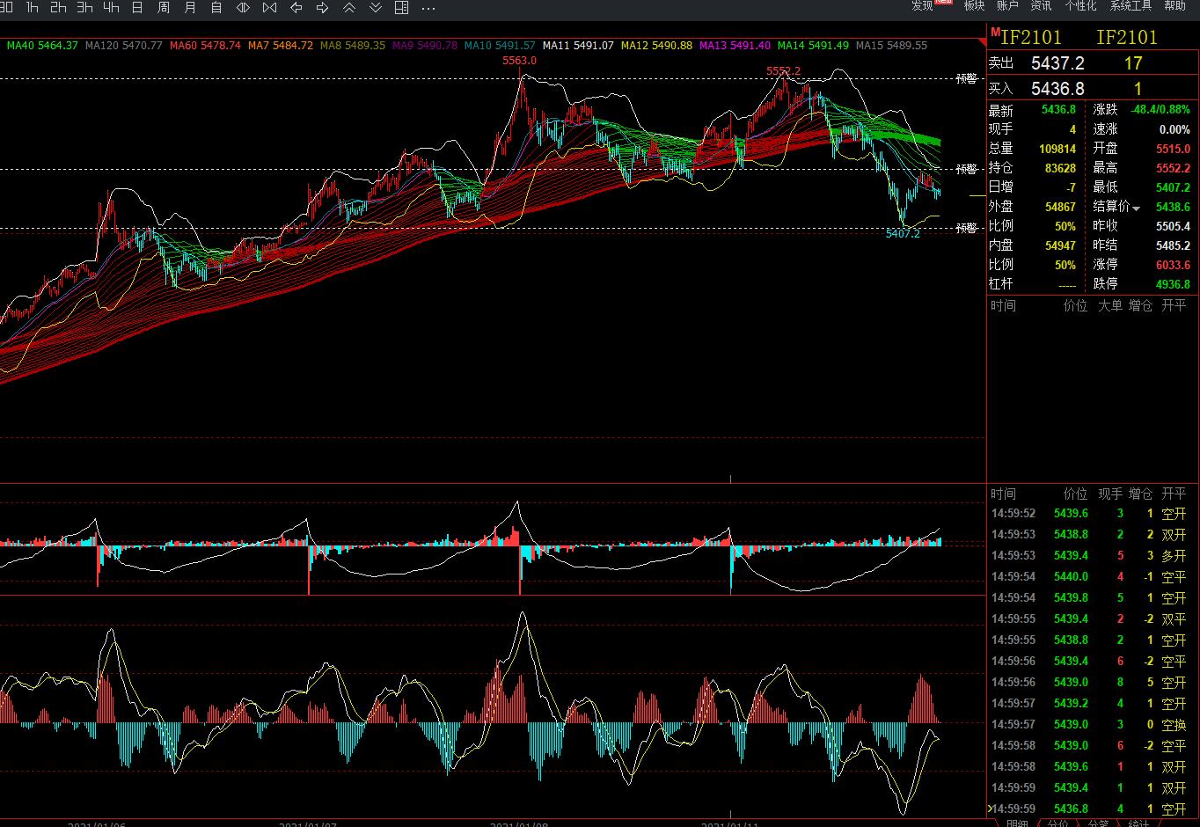1200x827 pixels.
Task: Open the 个性化 menu
Action: pyautogui.click(x=1080, y=6)
